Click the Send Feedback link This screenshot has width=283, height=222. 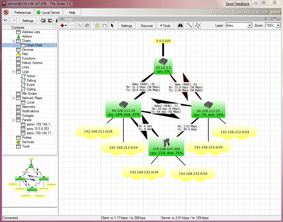(237, 4)
